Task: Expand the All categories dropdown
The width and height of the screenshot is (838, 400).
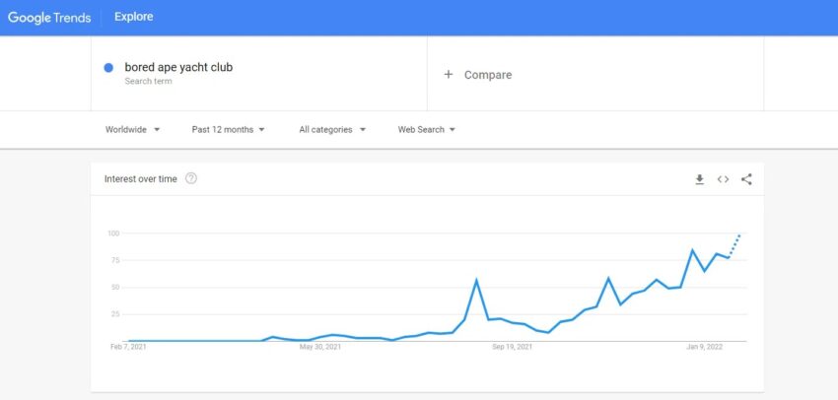Action: 332,130
